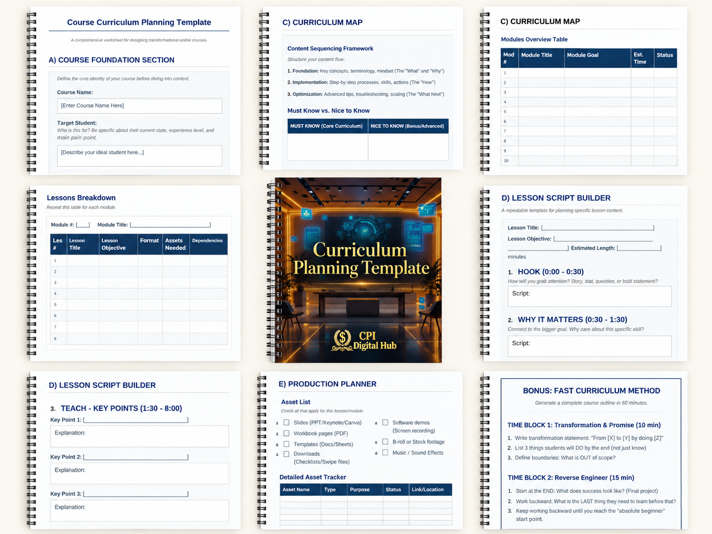This screenshot has width=712, height=534.
Task: Click the Describe your ideal student field
Action: point(140,155)
